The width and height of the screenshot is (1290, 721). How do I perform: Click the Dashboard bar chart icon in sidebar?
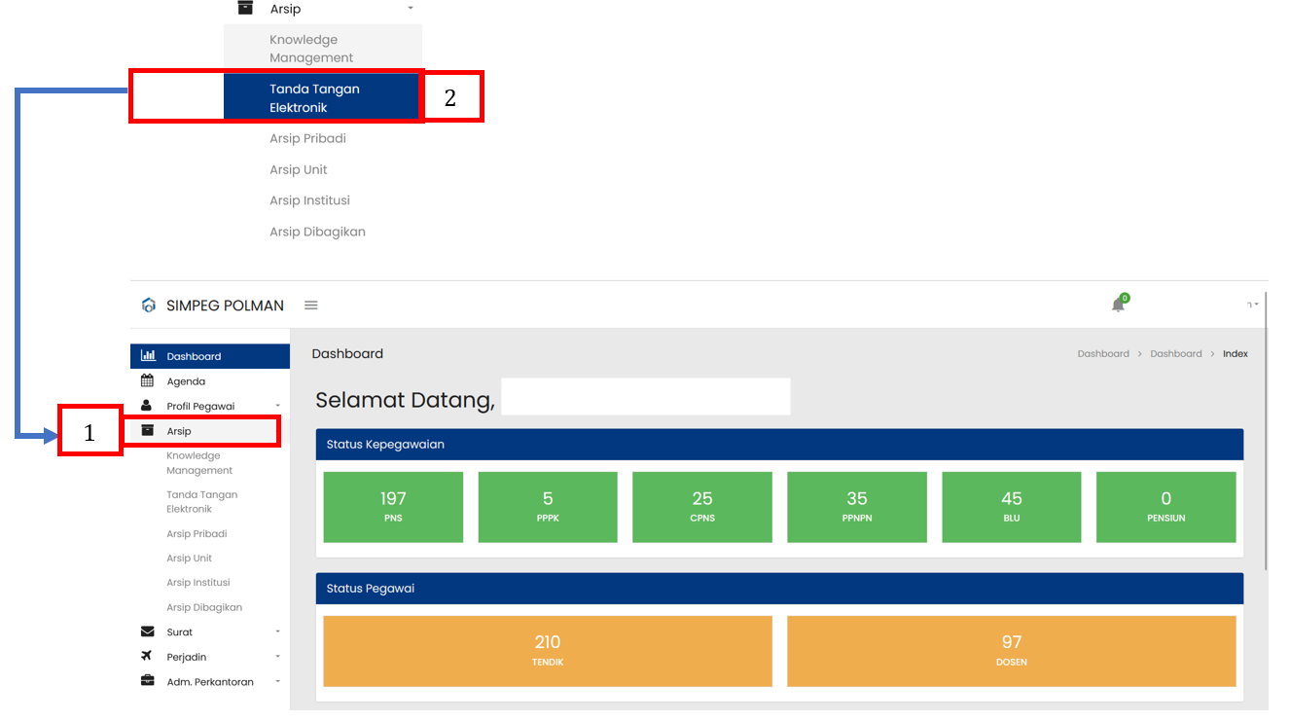click(148, 356)
